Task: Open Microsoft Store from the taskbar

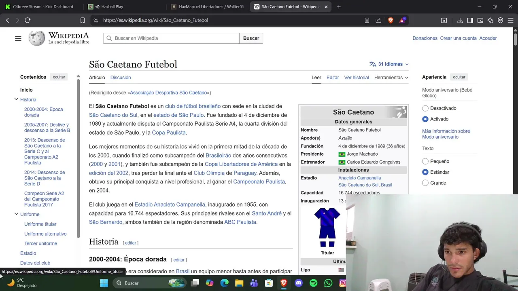Action: coord(269,283)
